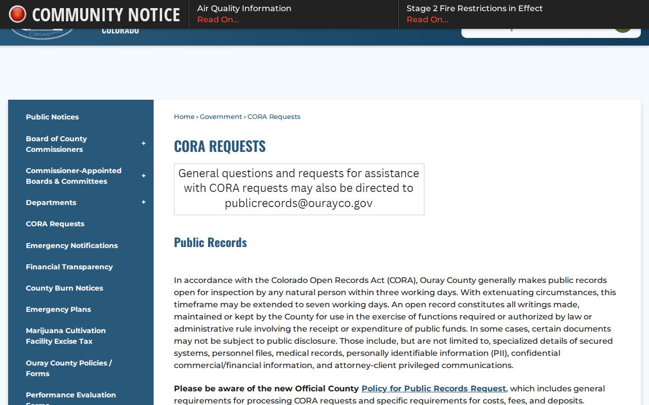
Task: Open Stage 2 Fire Restrictions Read On link
Action: coord(427,20)
